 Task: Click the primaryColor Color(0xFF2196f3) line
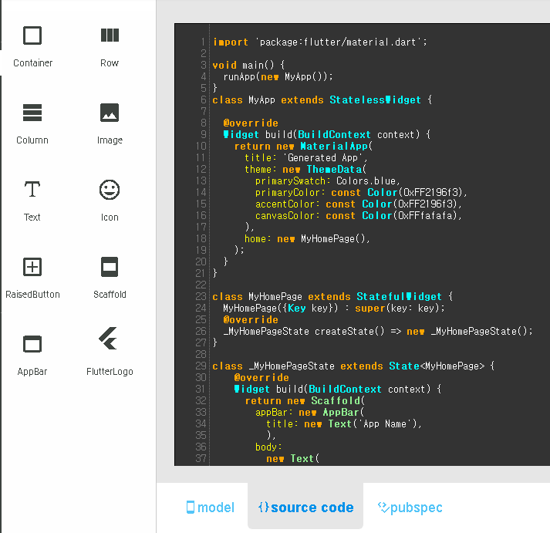361,193
